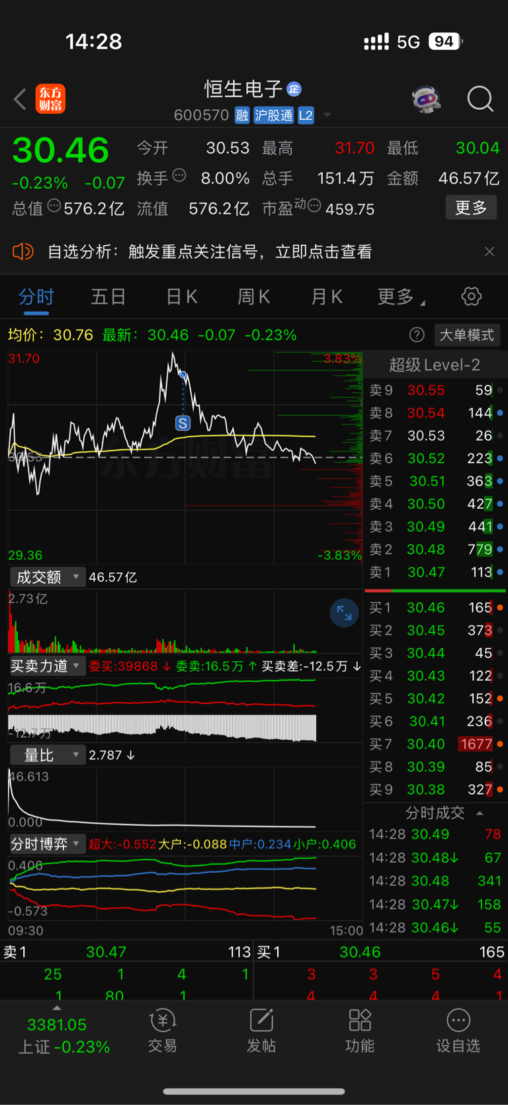Open 自选分析 signal notice
This screenshot has width=508, height=1105.
tap(210, 251)
